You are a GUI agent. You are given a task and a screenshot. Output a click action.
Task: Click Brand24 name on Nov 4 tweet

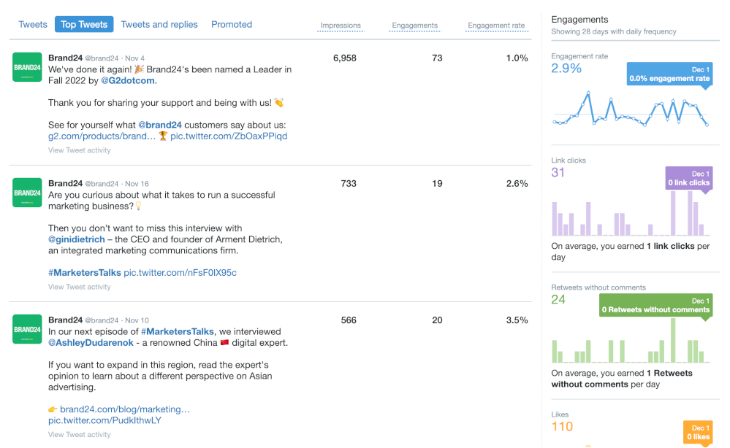(65, 58)
